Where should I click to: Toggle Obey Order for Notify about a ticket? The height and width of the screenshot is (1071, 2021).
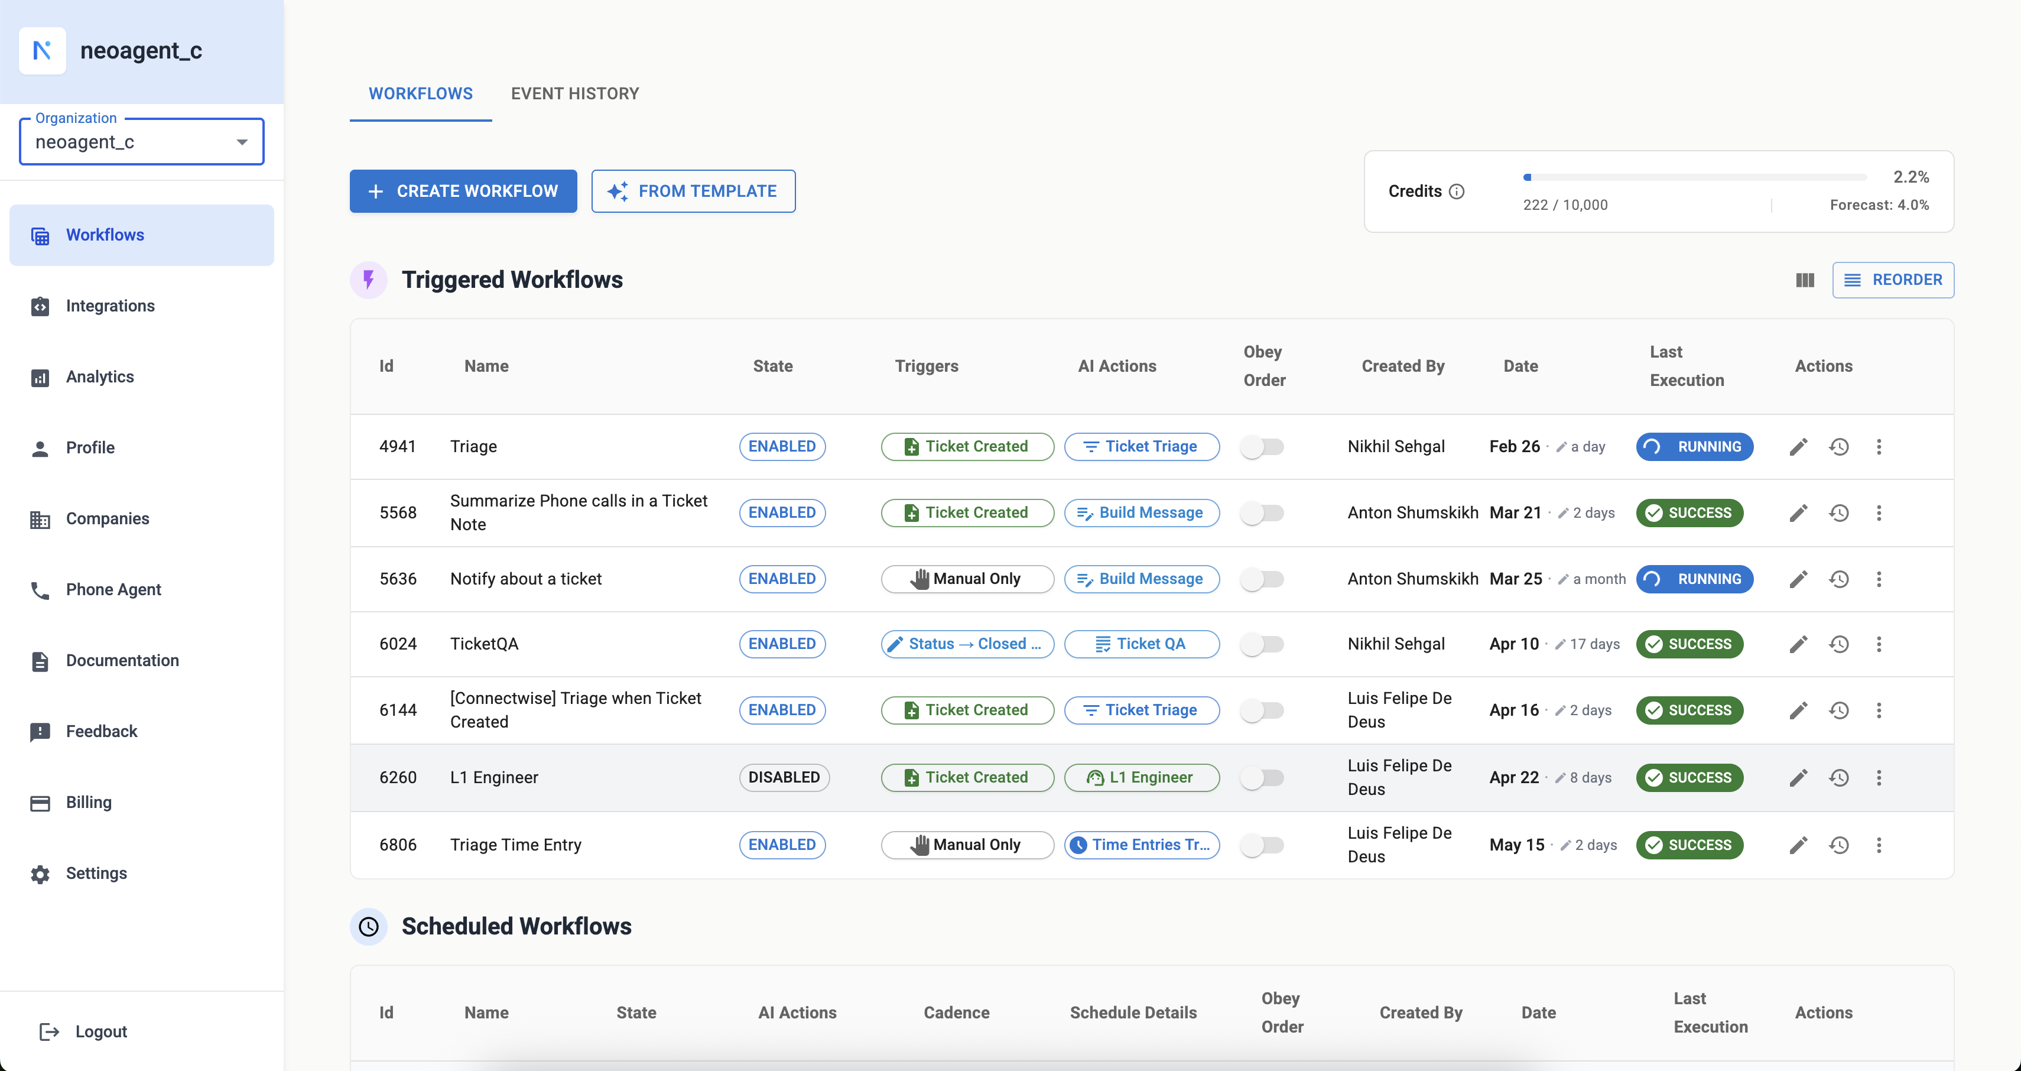click(x=1262, y=579)
